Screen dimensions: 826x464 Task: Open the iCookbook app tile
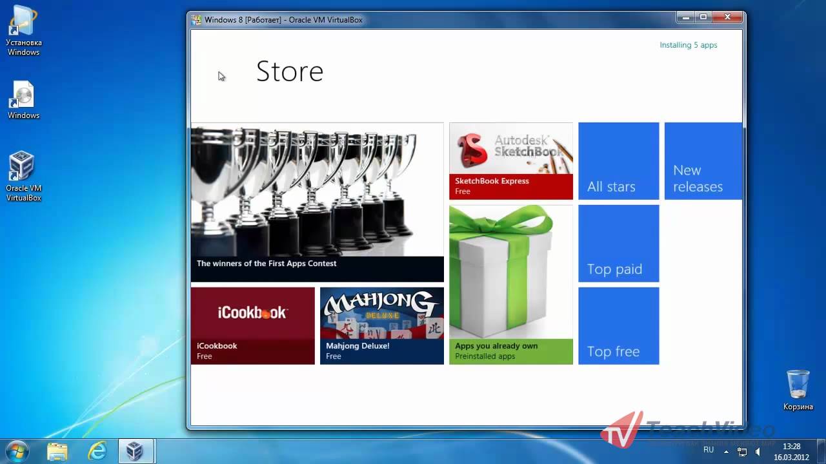pos(253,326)
